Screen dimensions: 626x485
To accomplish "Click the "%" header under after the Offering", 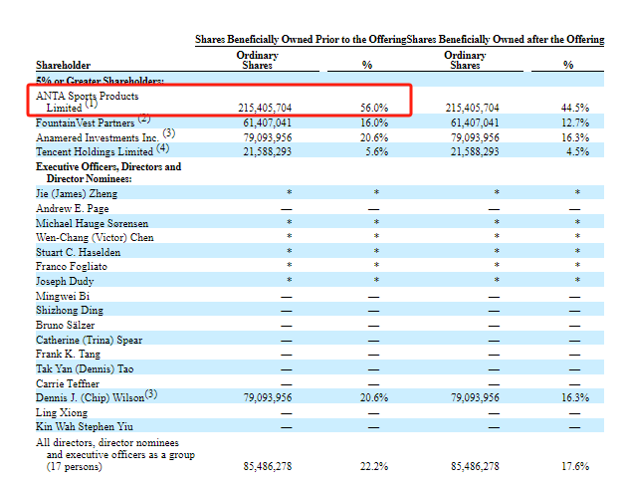I will 568,65.
